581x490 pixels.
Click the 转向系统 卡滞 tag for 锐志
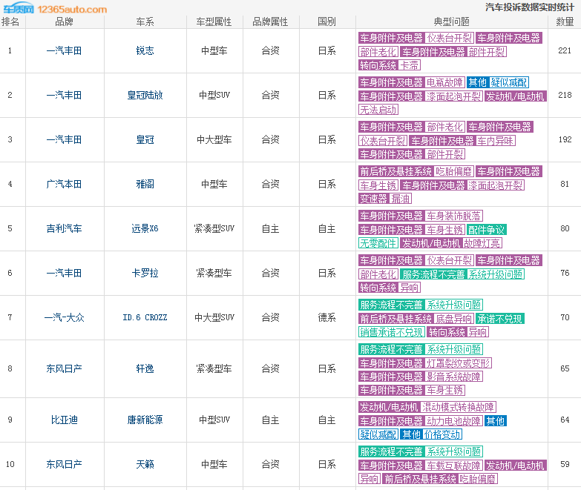390,65
